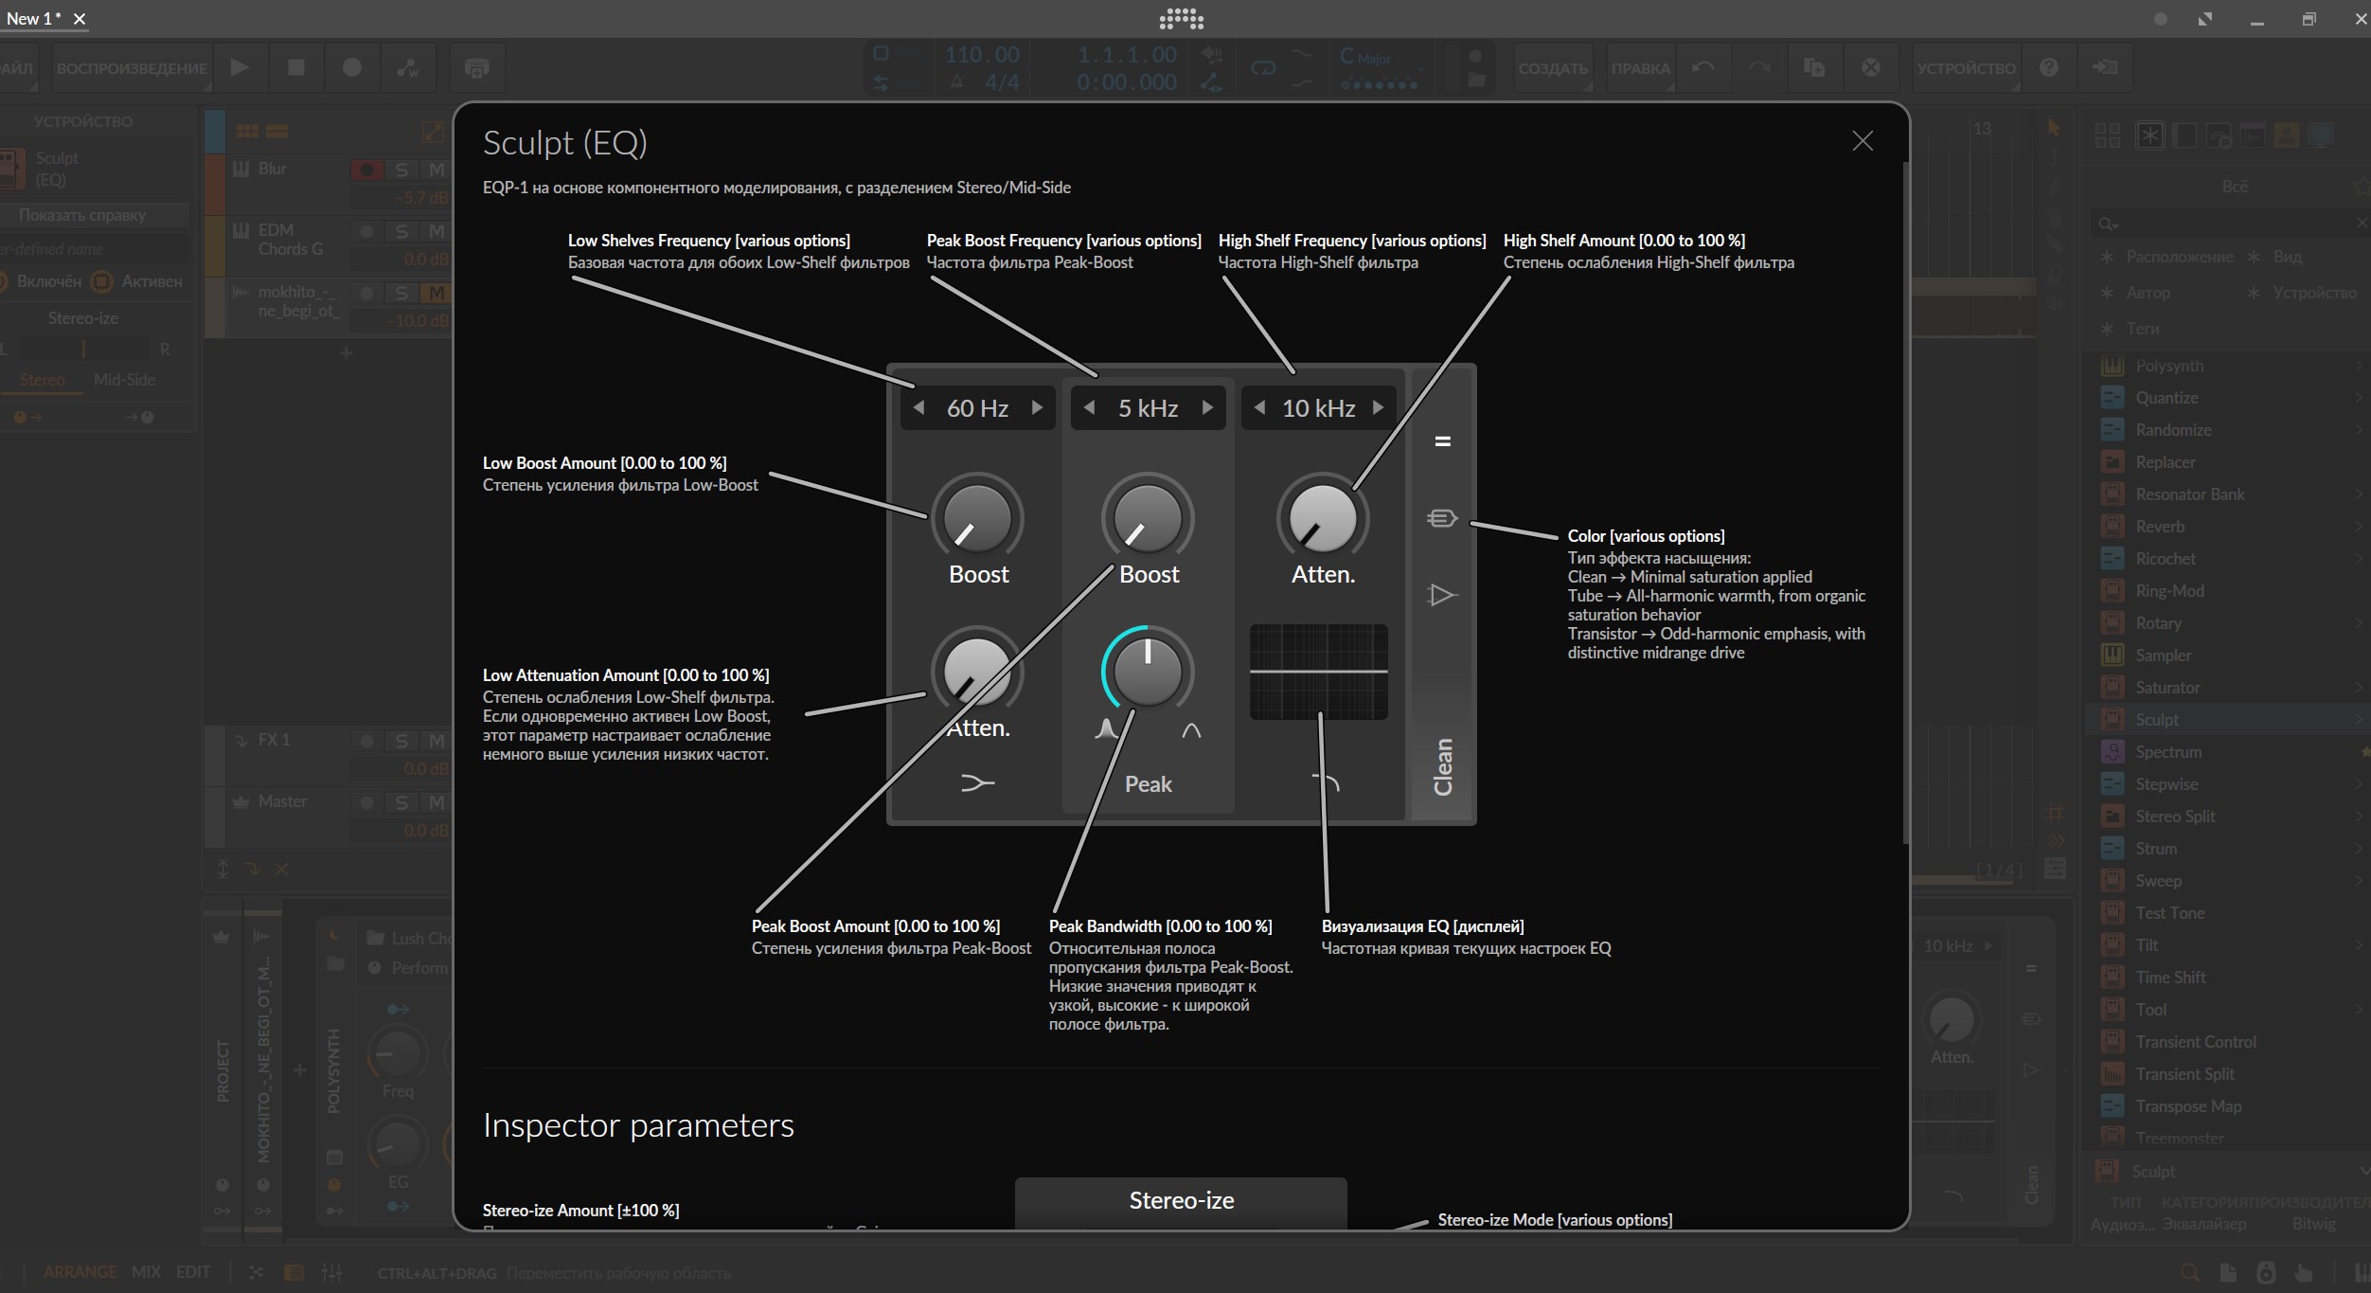Click the tempo value 110.00
Screen dimensions: 2371x1293
coord(982,55)
